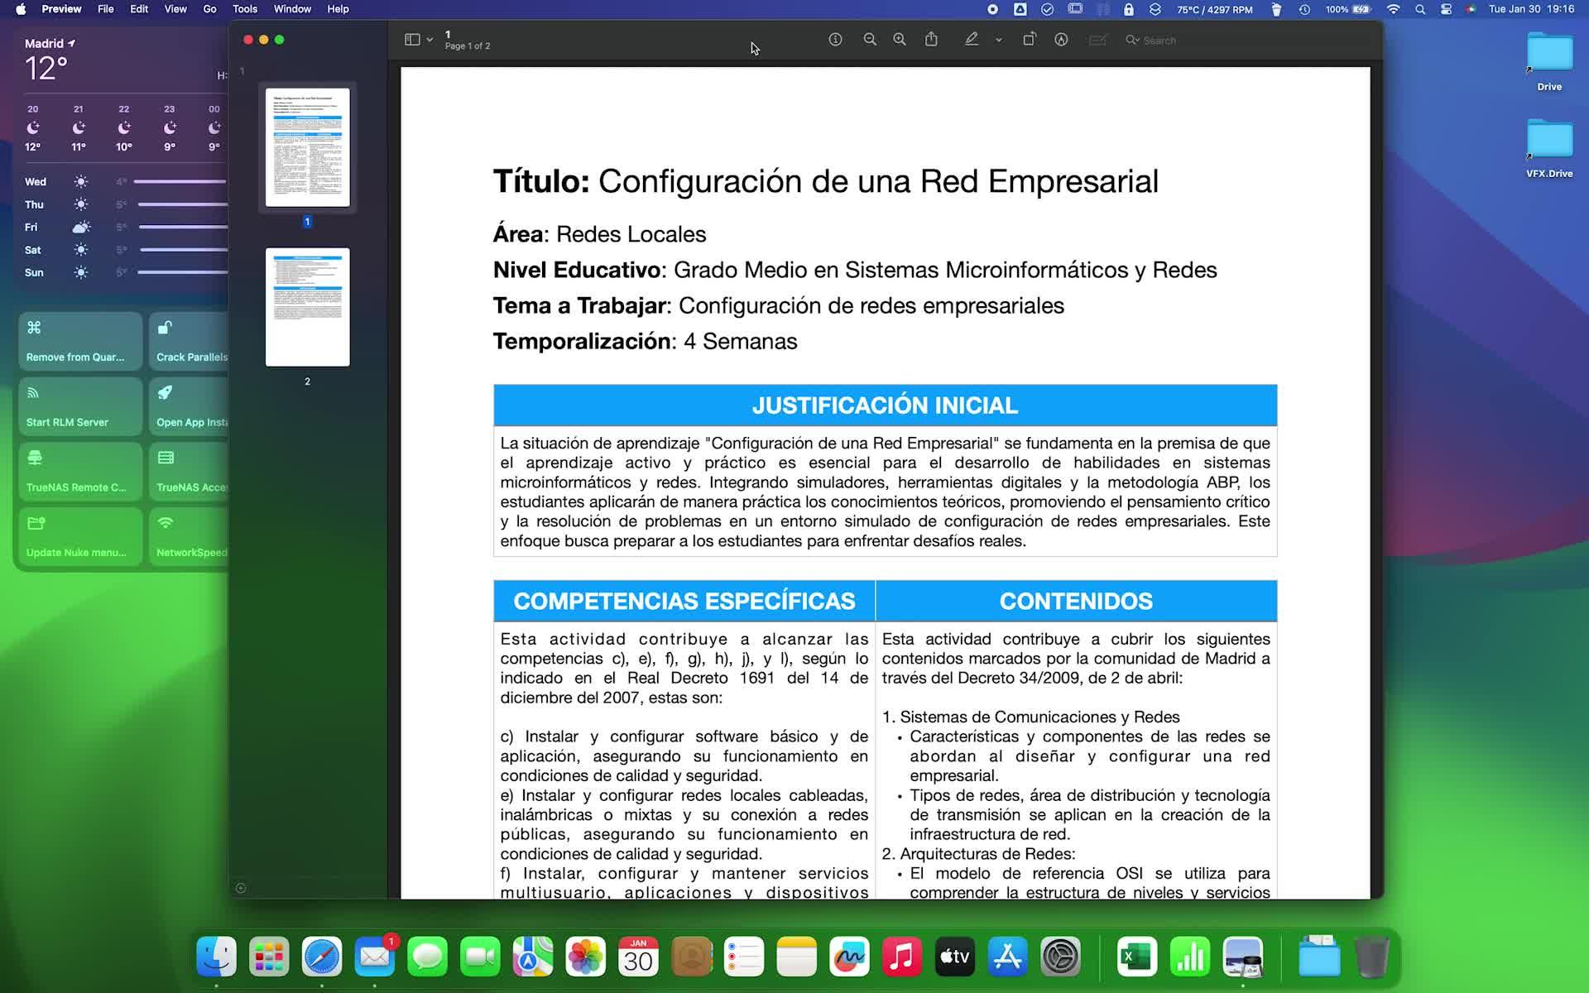This screenshot has width=1589, height=993.
Task: Open the highlight color dropdown arrow
Action: pyautogui.click(x=999, y=40)
